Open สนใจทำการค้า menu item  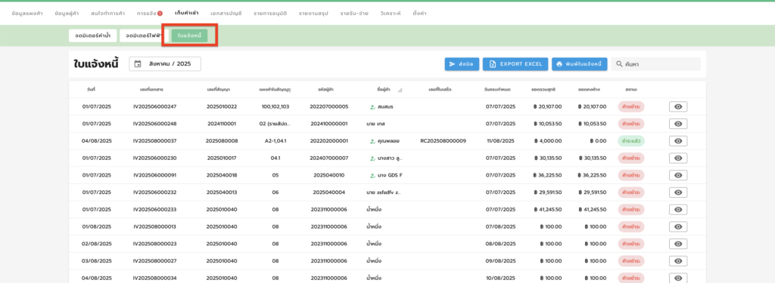(107, 14)
